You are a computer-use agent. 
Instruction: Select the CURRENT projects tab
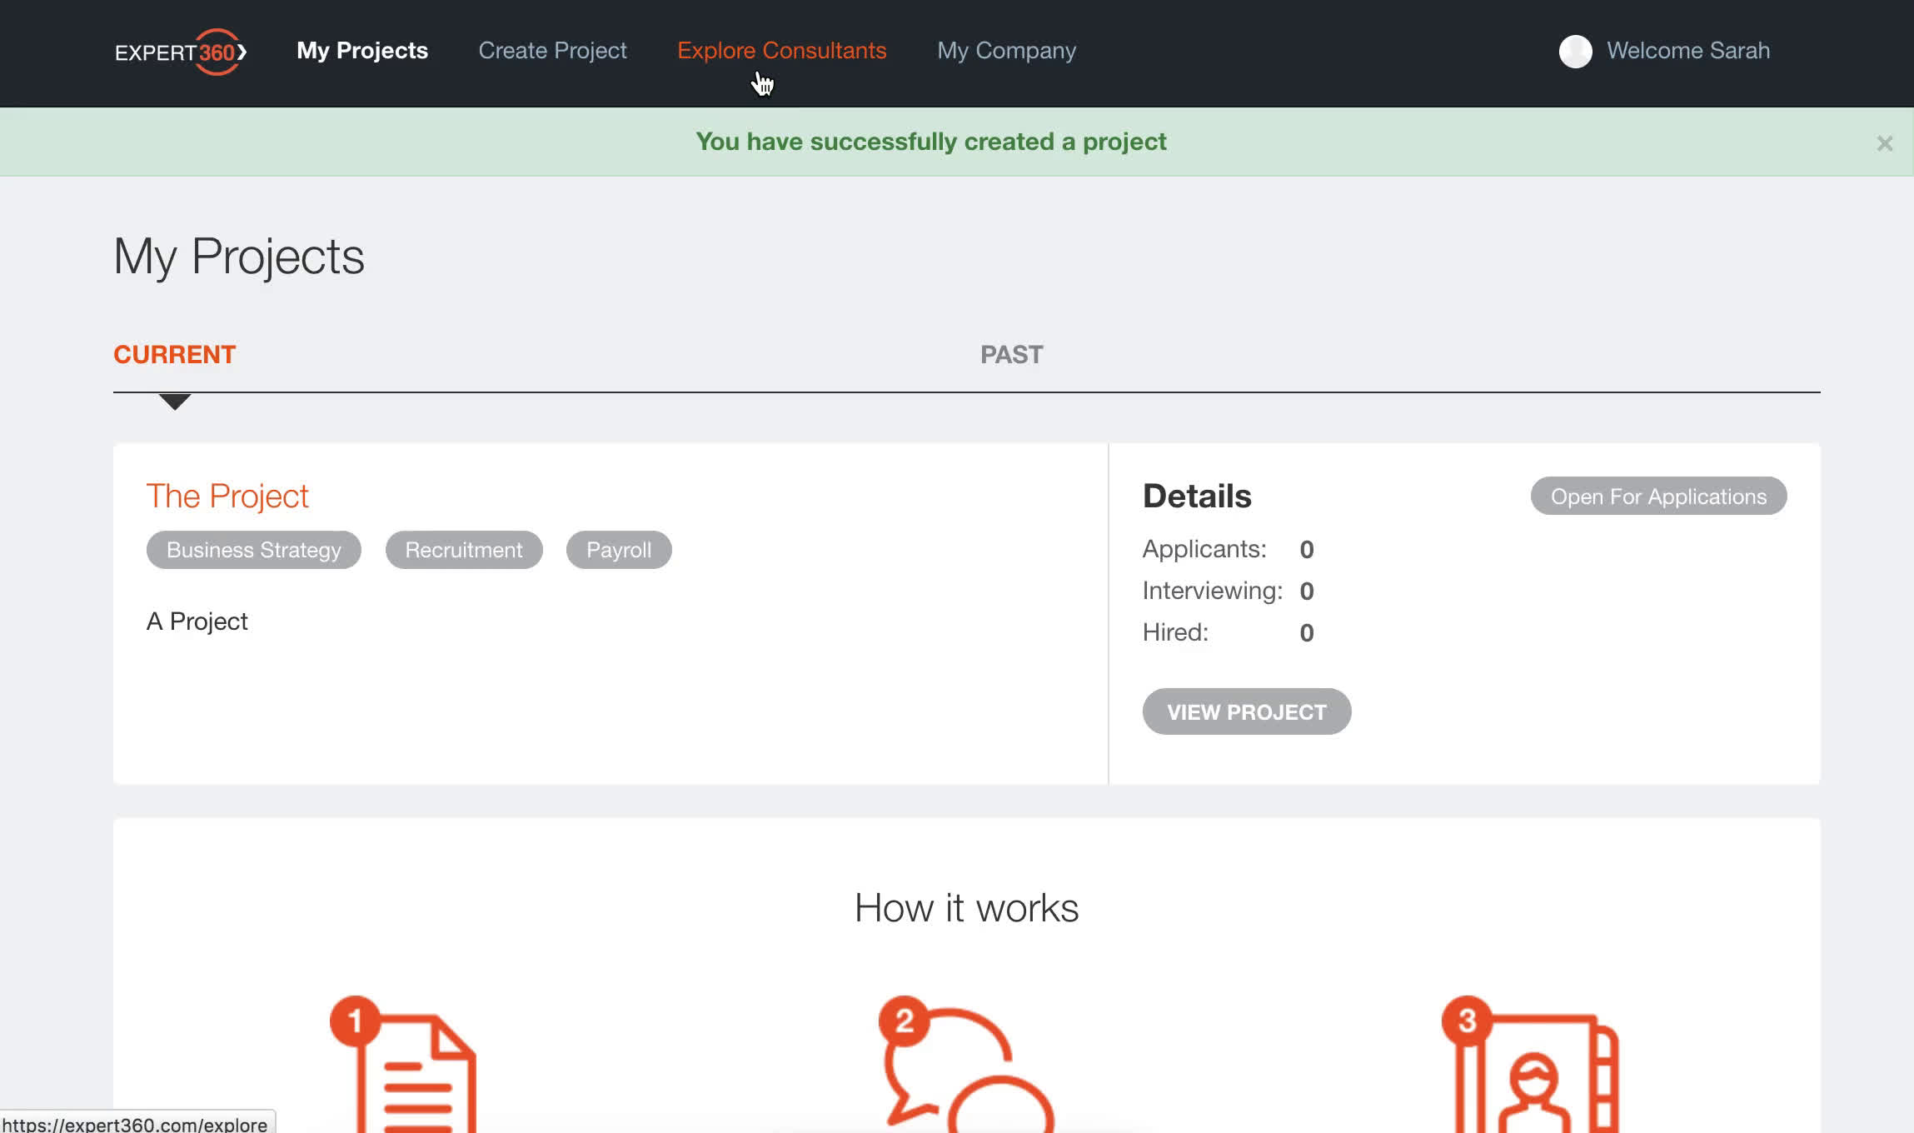174,353
